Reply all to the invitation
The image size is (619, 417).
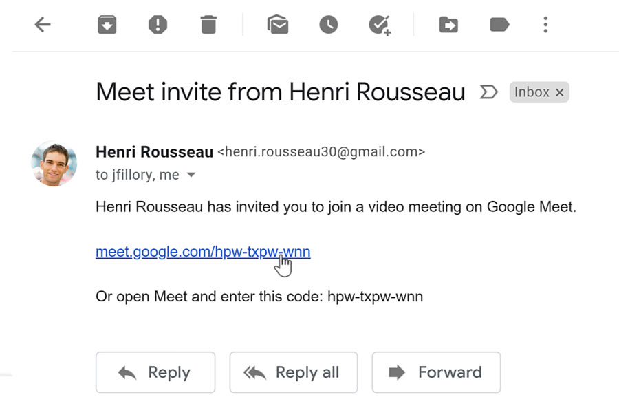tap(294, 372)
